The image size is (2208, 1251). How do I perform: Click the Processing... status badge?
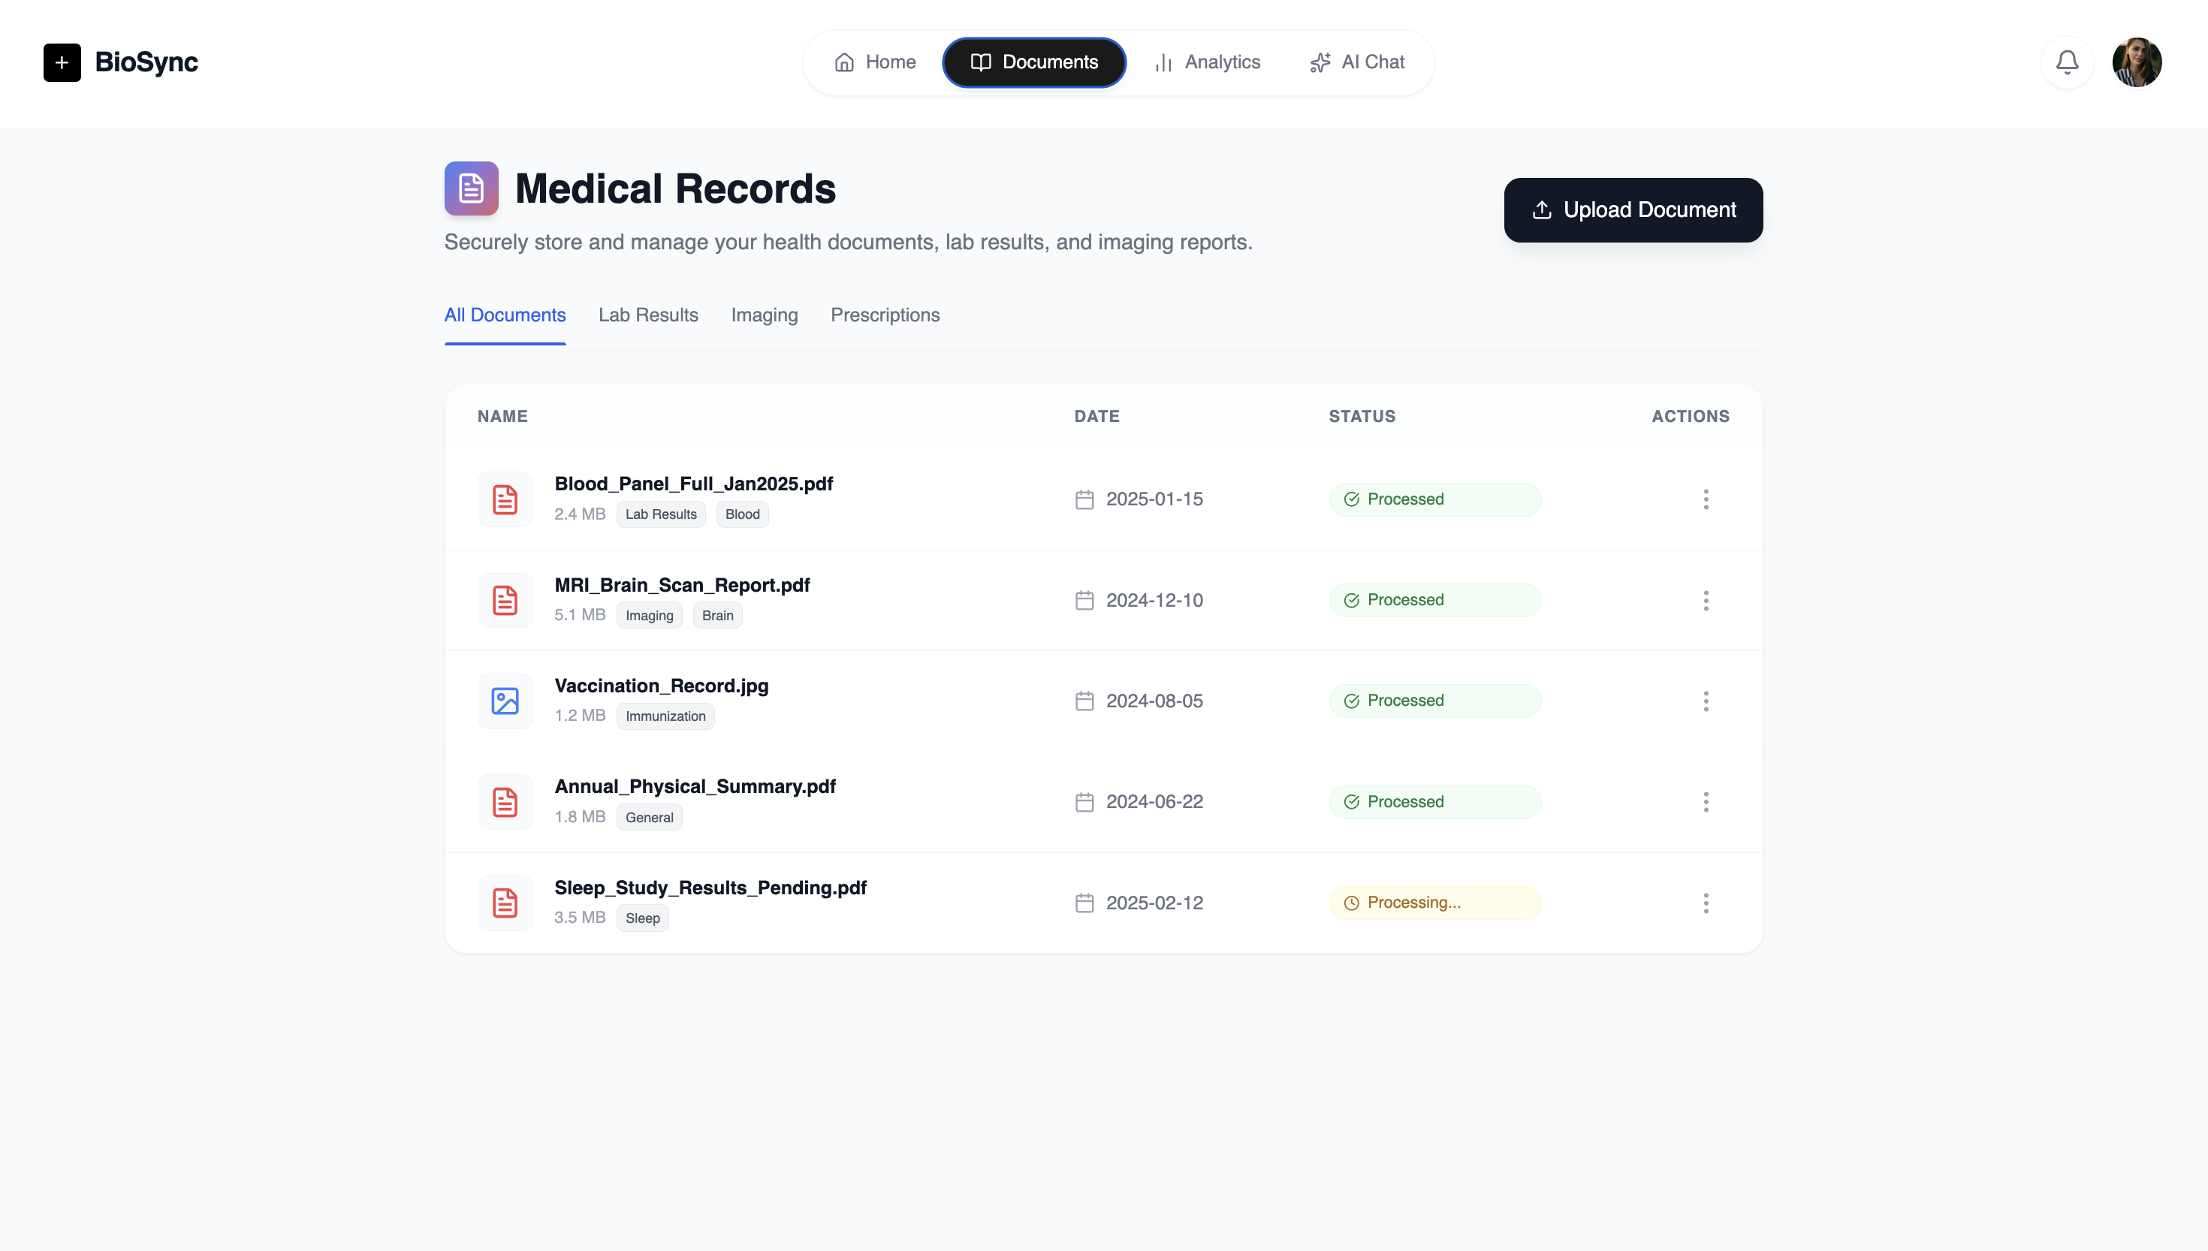click(x=1434, y=903)
